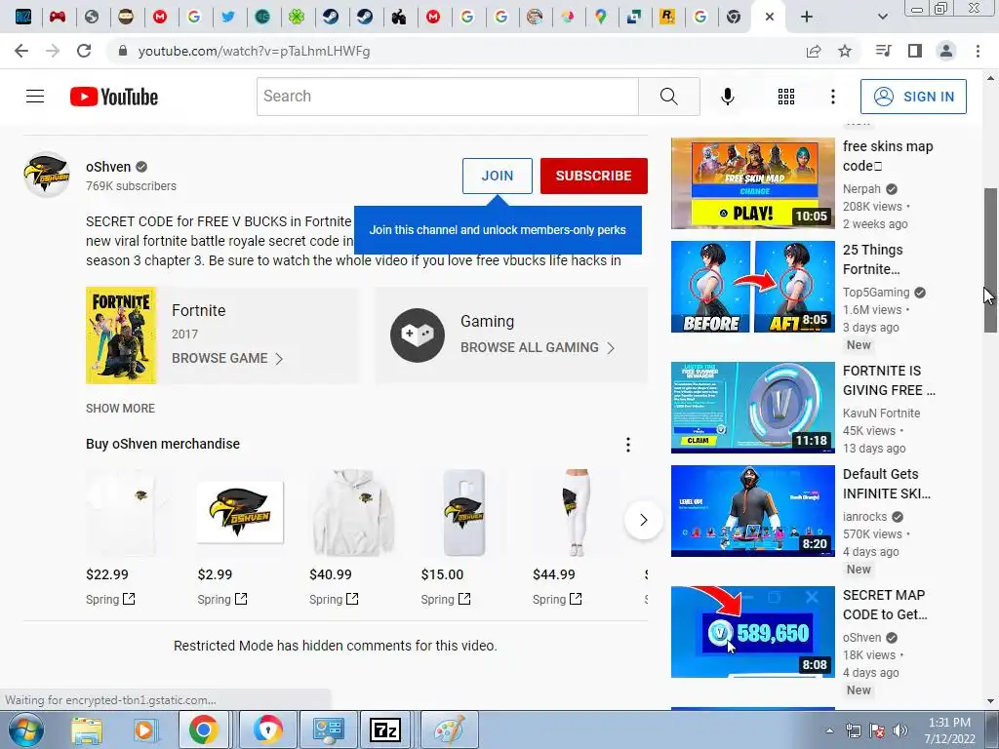Expand description with SHOW MORE
This screenshot has width=999, height=749.
point(120,409)
